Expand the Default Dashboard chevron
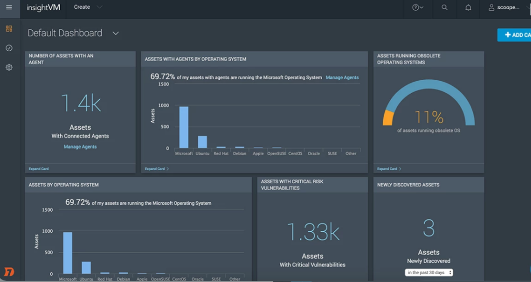Screen dimensions: 531x282 coord(116,33)
